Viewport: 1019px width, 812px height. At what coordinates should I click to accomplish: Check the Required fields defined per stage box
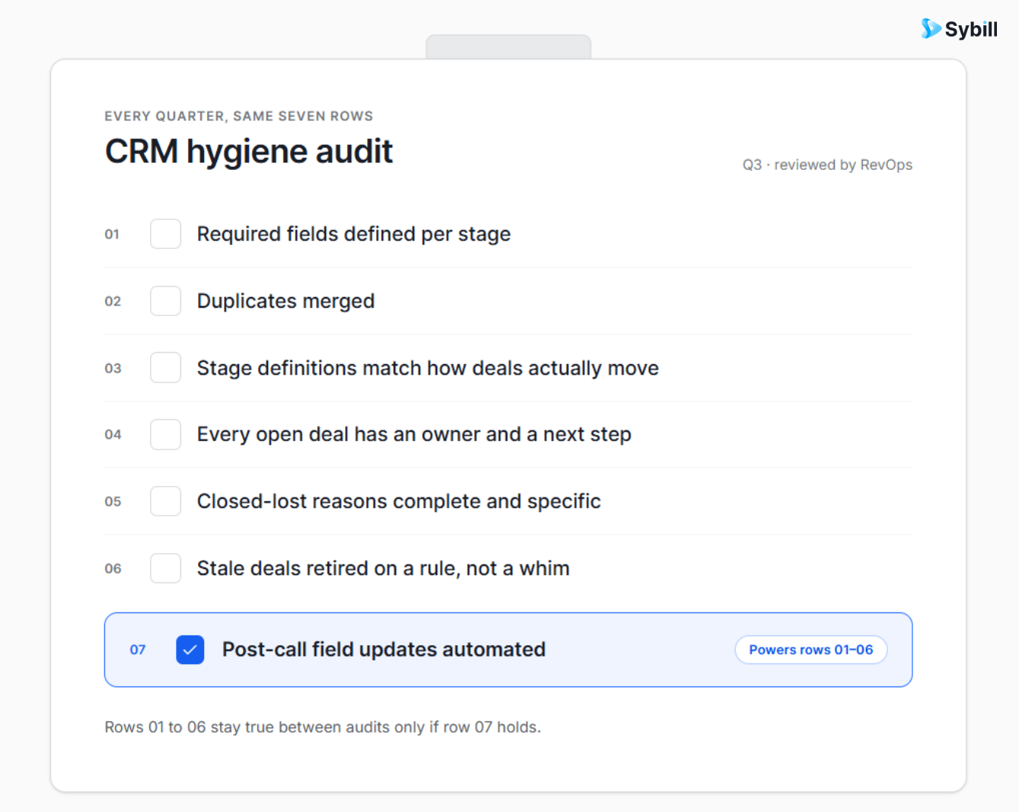coord(165,234)
